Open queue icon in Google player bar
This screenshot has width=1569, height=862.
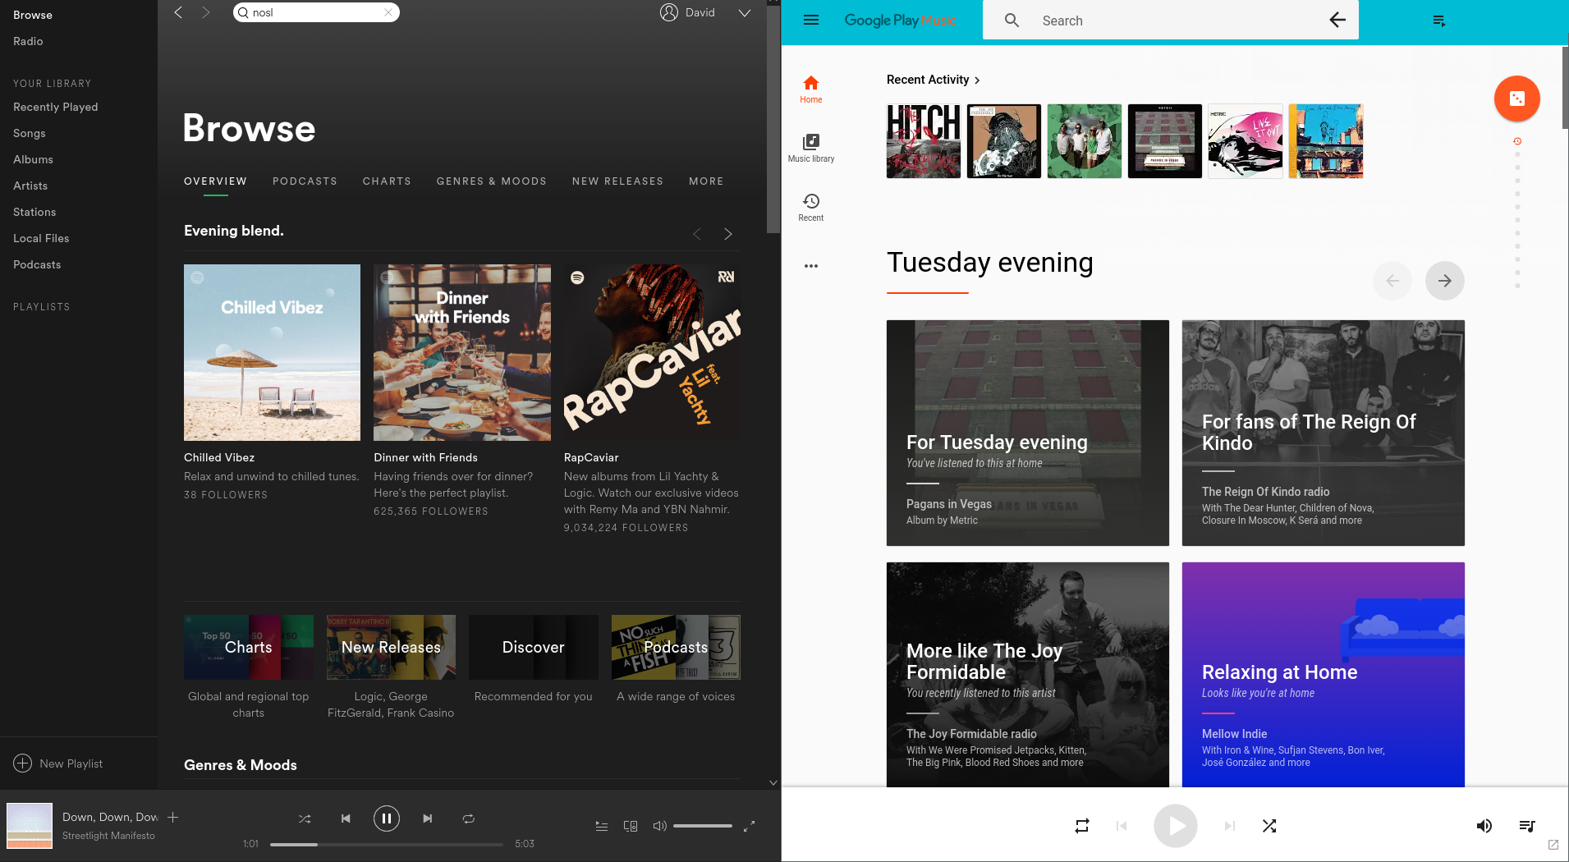click(x=1527, y=826)
